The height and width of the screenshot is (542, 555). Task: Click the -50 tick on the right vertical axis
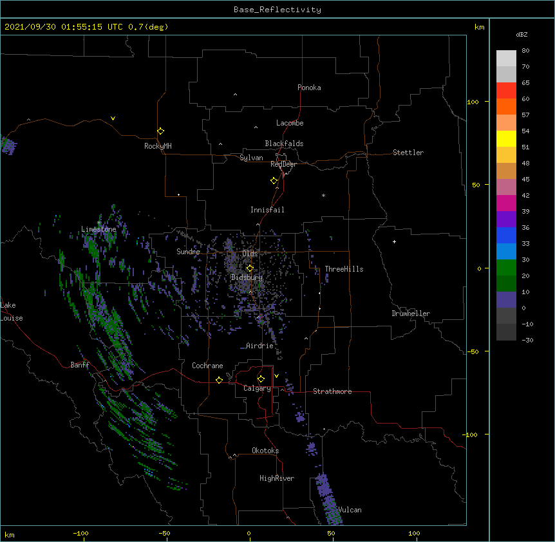pyautogui.click(x=473, y=351)
